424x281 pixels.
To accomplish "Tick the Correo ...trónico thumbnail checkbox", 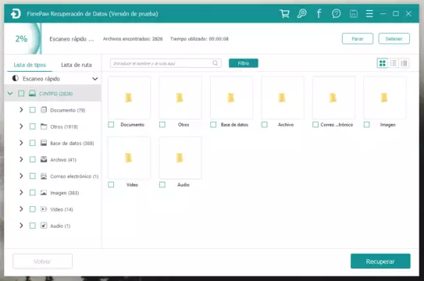I will coord(315,125).
